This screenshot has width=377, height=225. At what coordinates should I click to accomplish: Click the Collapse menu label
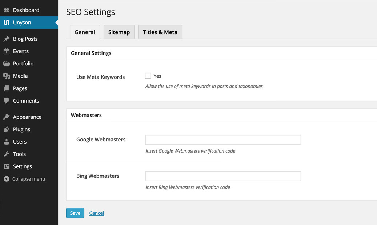pyautogui.click(x=29, y=179)
